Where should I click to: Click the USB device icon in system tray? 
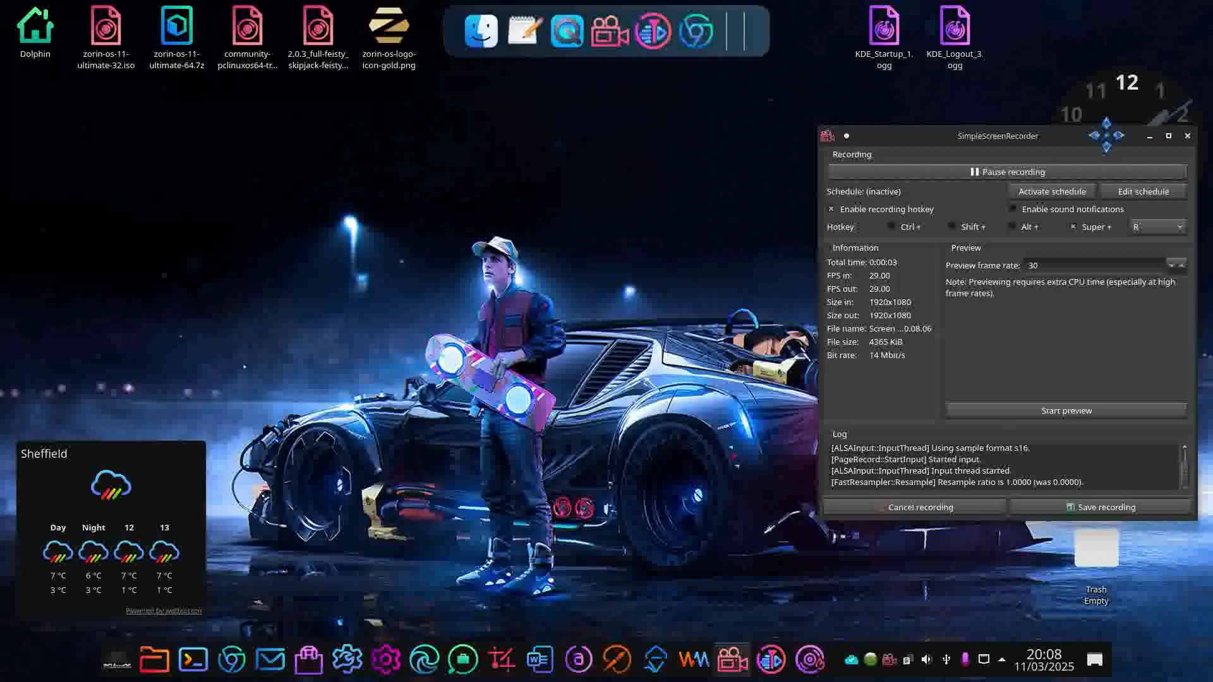(946, 660)
